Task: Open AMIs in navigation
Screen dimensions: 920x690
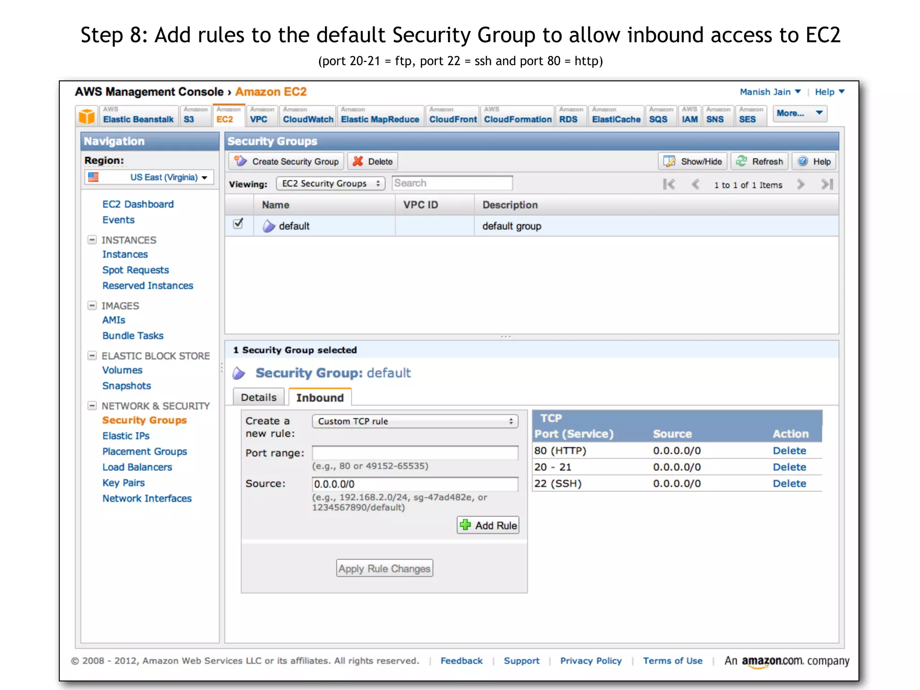Action: (x=114, y=320)
